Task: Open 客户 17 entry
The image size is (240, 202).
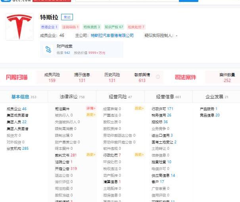Action: [158, 182]
